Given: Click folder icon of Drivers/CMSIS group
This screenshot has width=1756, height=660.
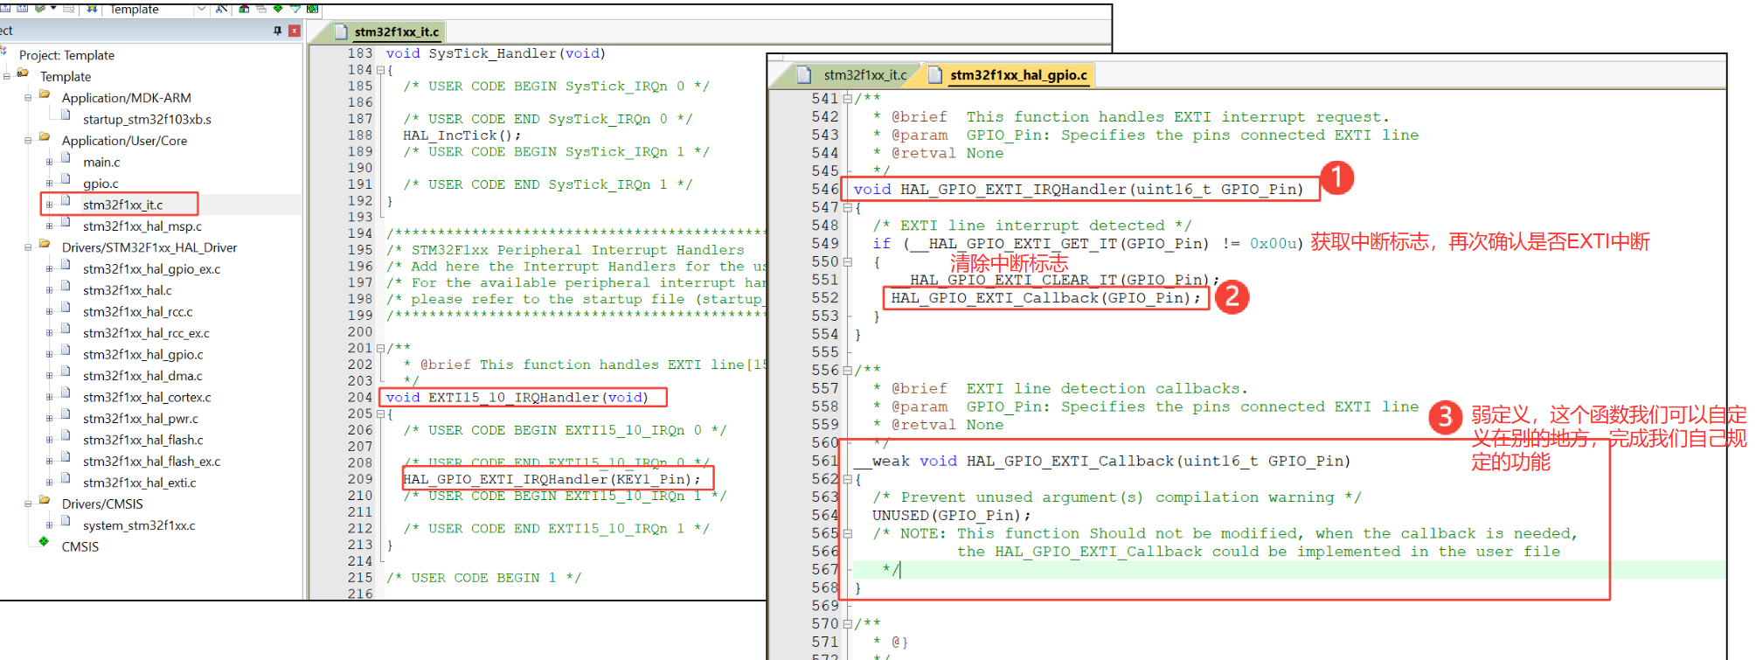Looking at the screenshot, I should tap(45, 500).
